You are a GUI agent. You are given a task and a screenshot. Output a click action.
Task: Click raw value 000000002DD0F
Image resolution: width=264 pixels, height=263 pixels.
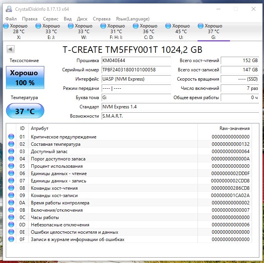[230, 173]
